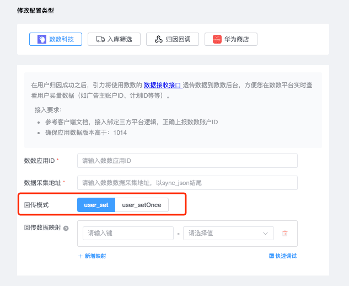Delete mapping row with trash icon
This screenshot has width=349, height=286.
[x=285, y=234]
